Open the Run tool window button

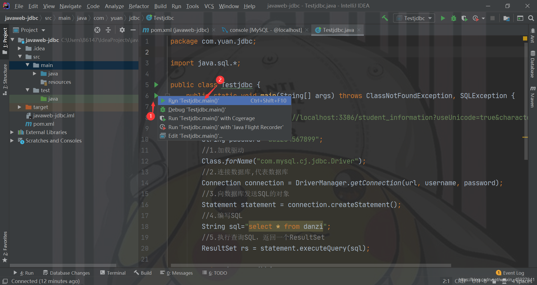[x=23, y=273]
